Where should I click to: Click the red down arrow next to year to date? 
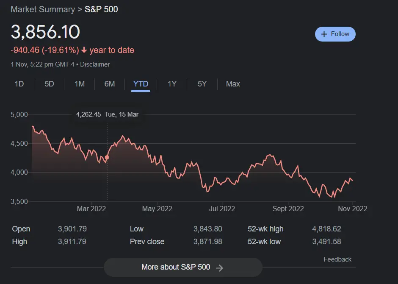pos(84,50)
